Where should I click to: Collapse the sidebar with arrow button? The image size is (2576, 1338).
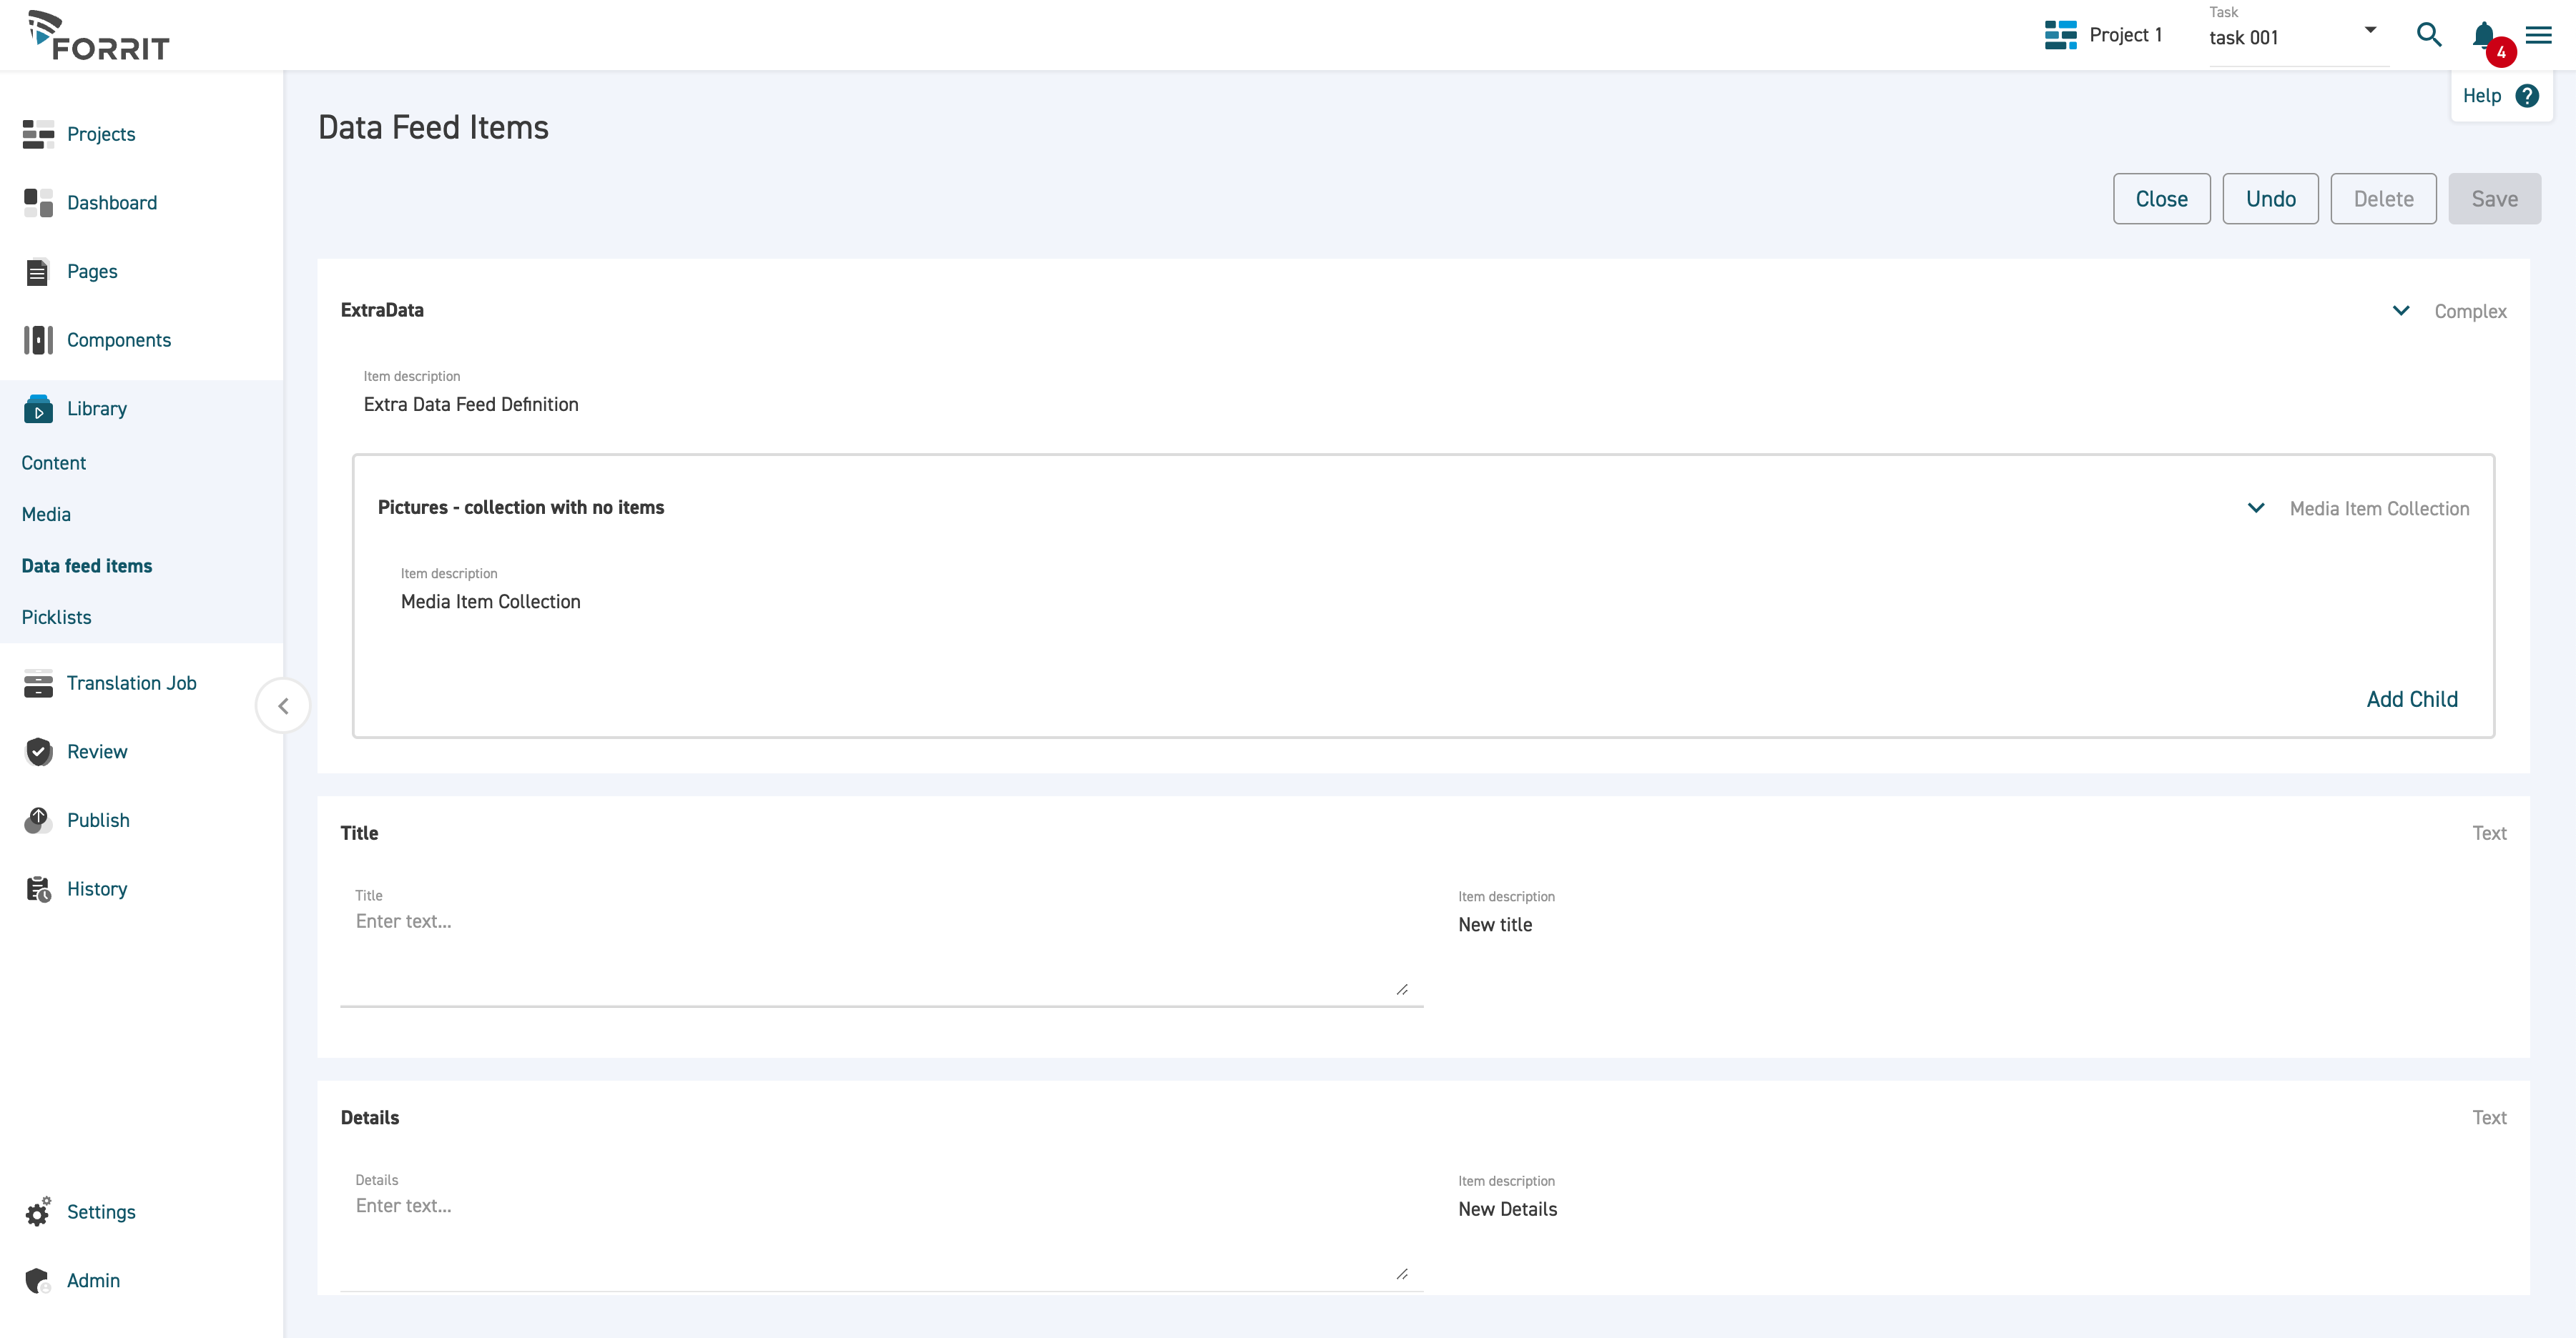tap(283, 705)
